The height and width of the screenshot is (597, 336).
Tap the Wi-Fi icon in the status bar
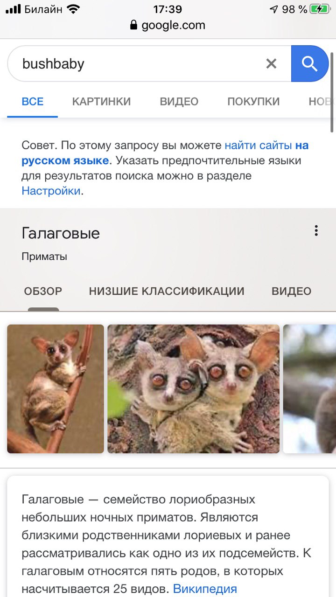tap(73, 9)
